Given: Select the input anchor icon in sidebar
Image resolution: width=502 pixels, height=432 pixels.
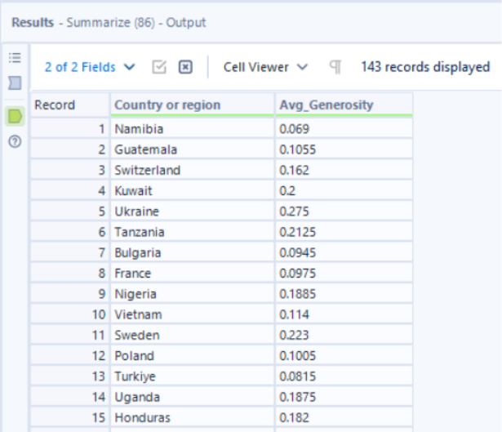Looking at the screenshot, I should pos(15,83).
